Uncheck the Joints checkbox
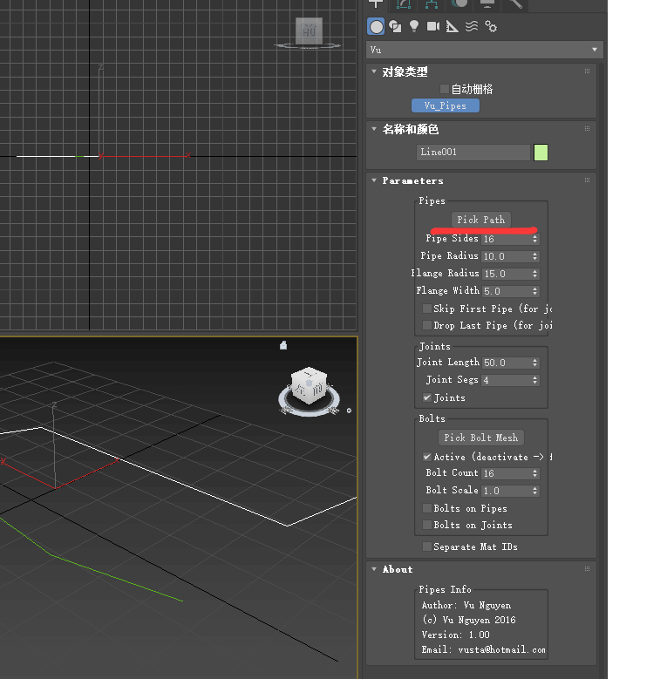 tap(427, 397)
